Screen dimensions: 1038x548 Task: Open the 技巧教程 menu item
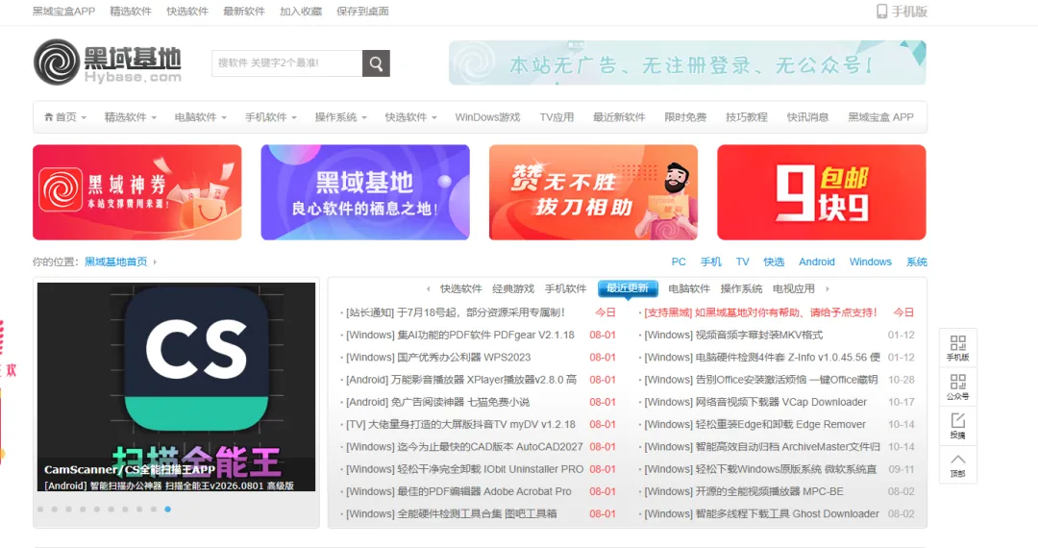pos(747,117)
